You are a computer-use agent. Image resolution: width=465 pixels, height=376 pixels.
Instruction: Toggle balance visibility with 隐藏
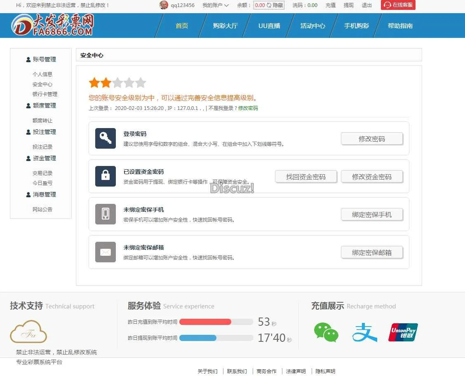coord(275,5)
